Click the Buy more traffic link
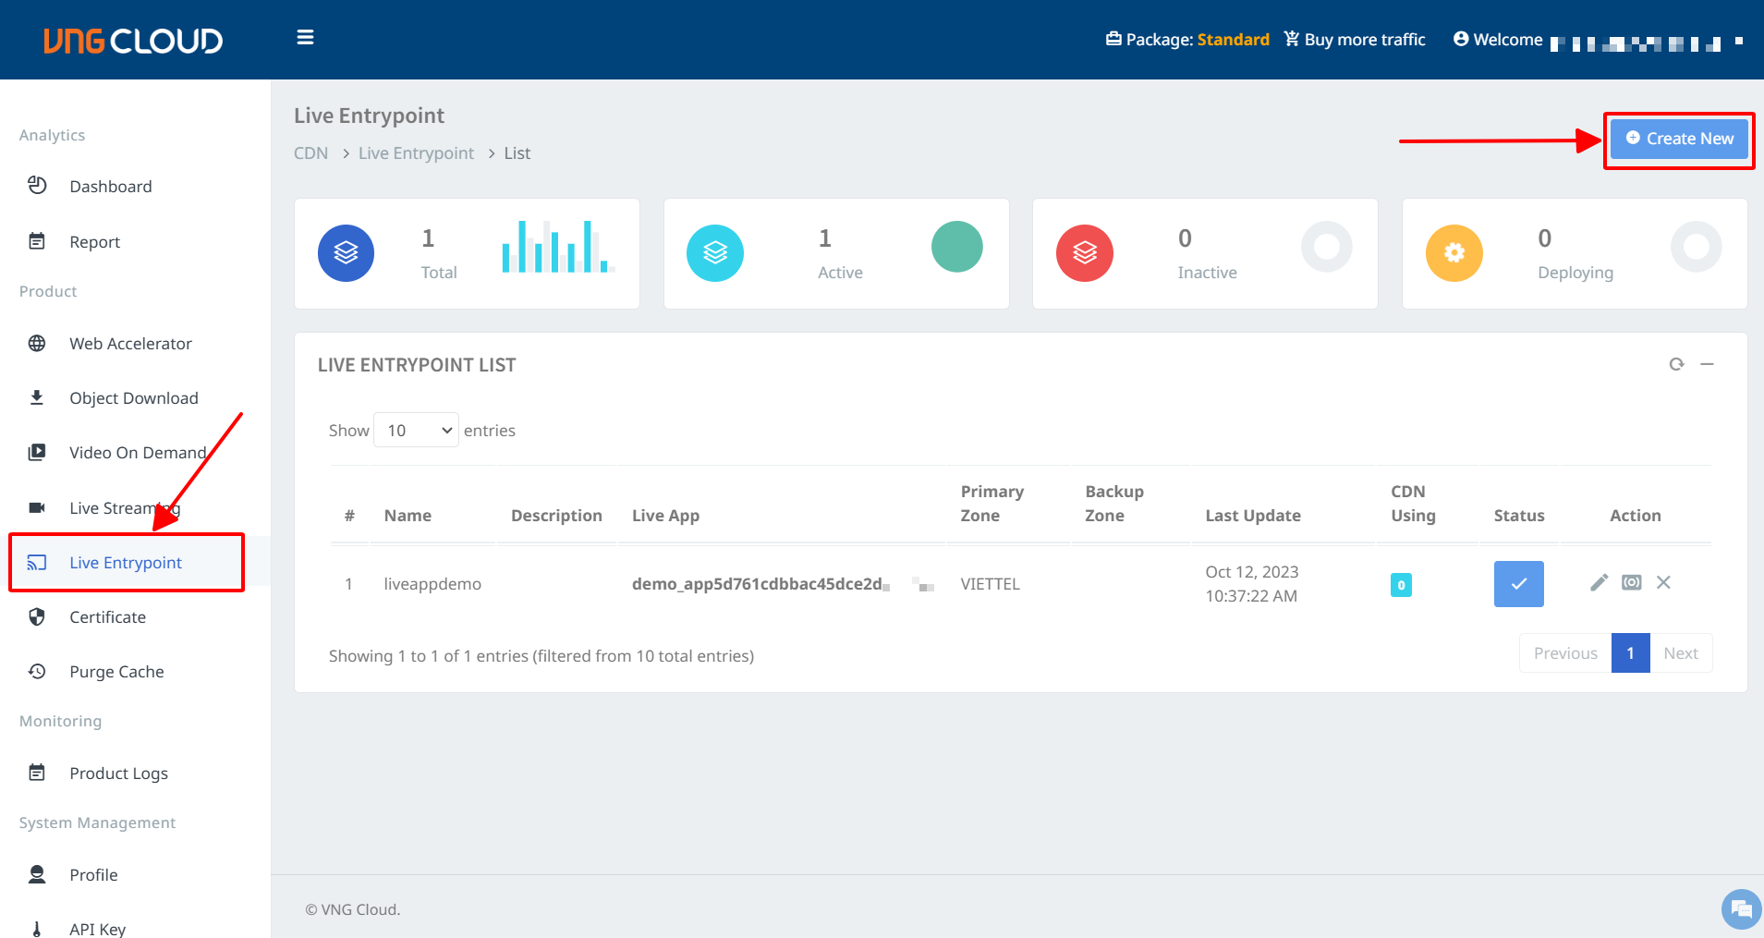 point(1355,40)
